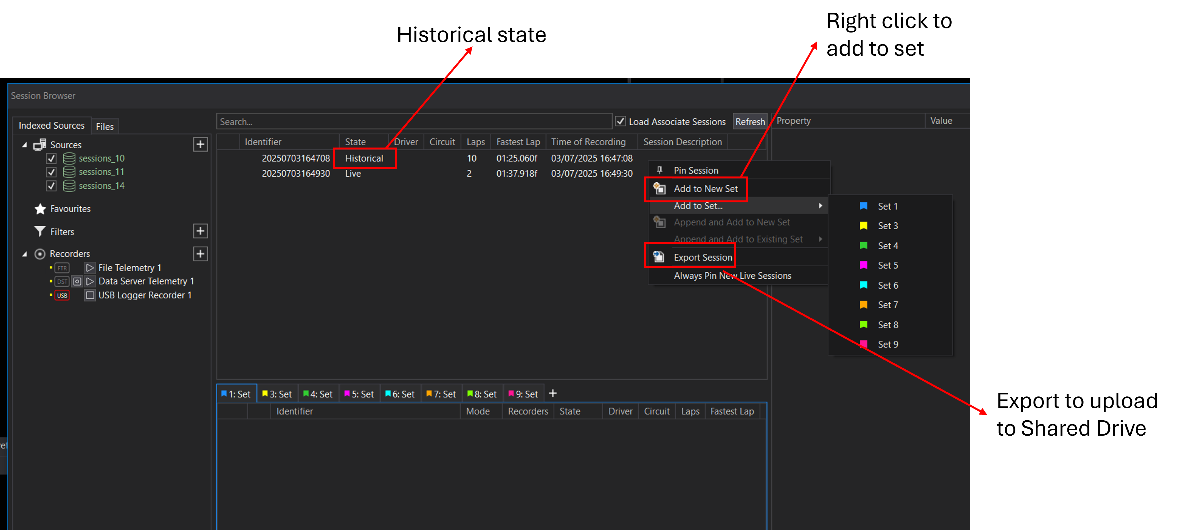
Task: Click the record icon for Data Server Telemetry 1
Action: point(77,281)
